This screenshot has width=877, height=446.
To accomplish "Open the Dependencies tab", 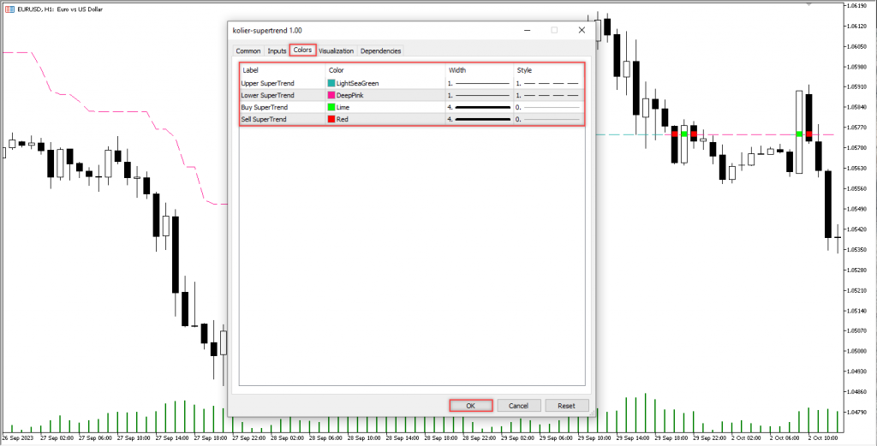I will point(380,51).
